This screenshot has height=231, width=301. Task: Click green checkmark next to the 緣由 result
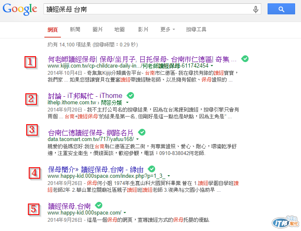point(151,169)
